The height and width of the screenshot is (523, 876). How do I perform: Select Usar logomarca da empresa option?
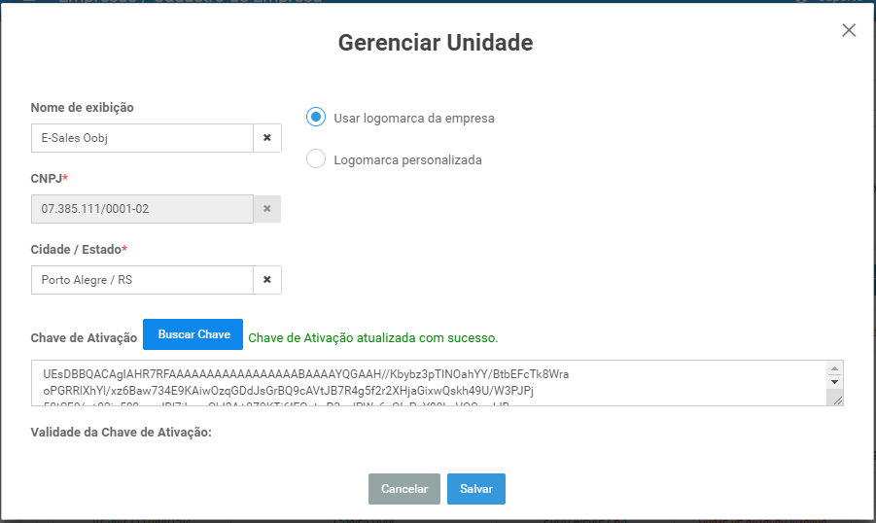pyautogui.click(x=316, y=118)
